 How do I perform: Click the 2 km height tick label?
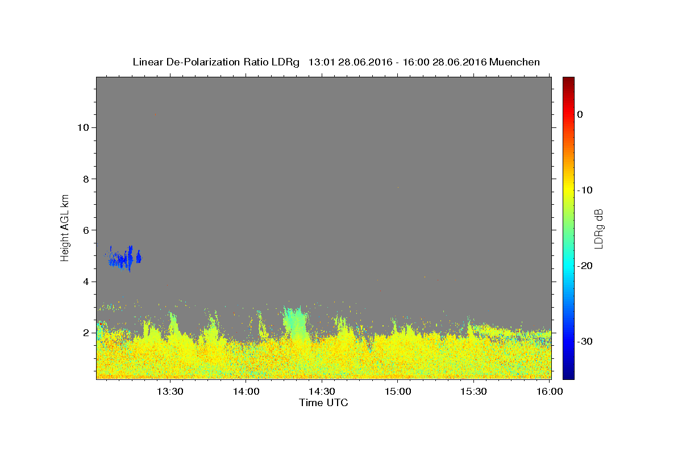tap(85, 333)
